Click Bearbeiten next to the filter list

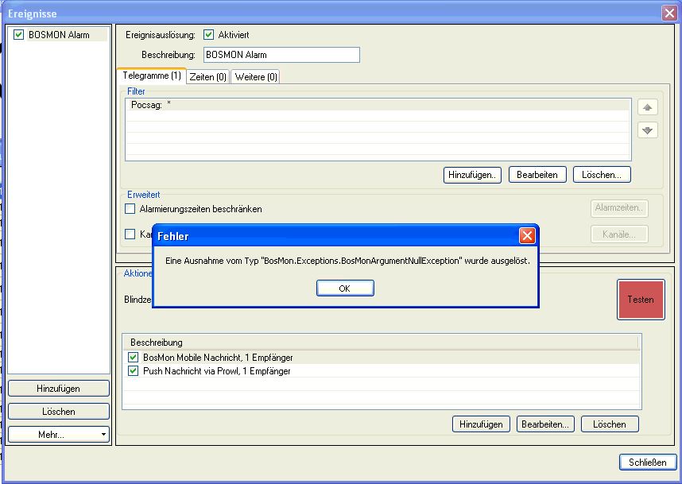pos(537,175)
